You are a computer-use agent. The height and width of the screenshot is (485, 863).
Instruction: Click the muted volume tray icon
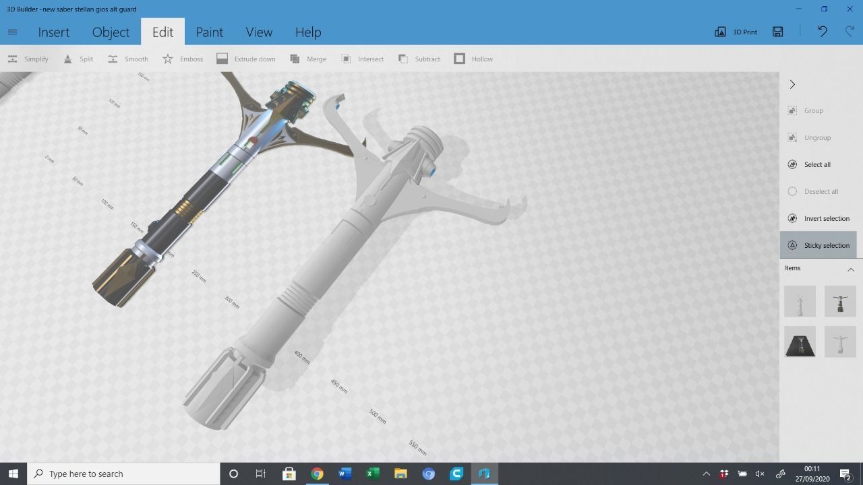[760, 474]
